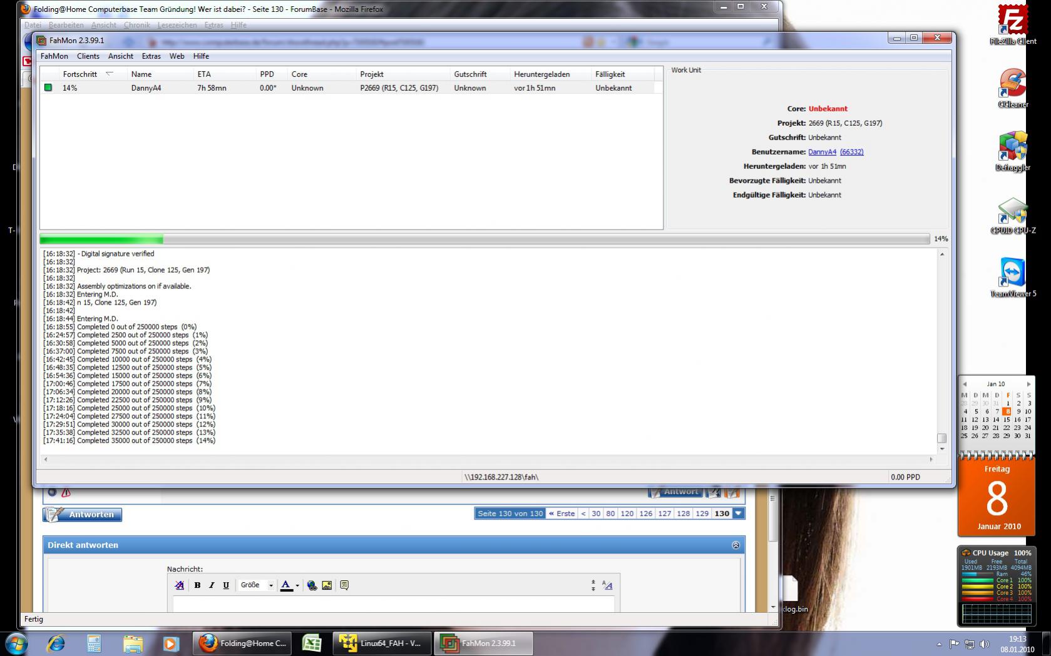Go to Erste forum page
Screen dimensions: 1051x656
point(561,513)
